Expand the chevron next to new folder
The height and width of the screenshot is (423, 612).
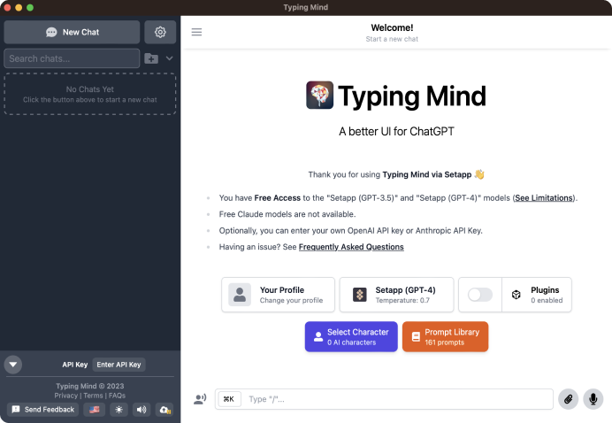169,58
